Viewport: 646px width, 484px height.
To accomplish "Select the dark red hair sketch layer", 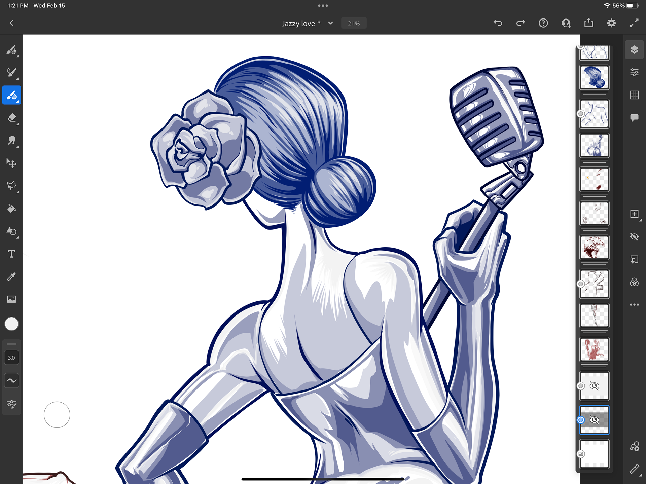I will (x=594, y=247).
